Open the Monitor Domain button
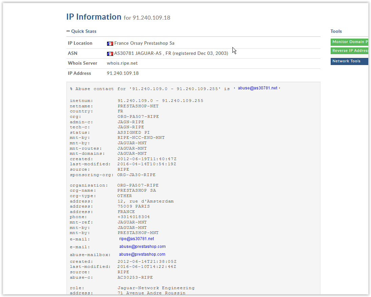This screenshot has height=297, width=371. pyautogui.click(x=349, y=42)
